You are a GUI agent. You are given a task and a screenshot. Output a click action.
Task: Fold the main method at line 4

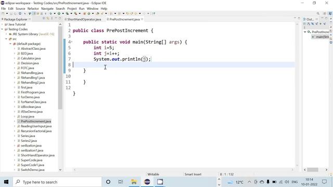pos(72,42)
